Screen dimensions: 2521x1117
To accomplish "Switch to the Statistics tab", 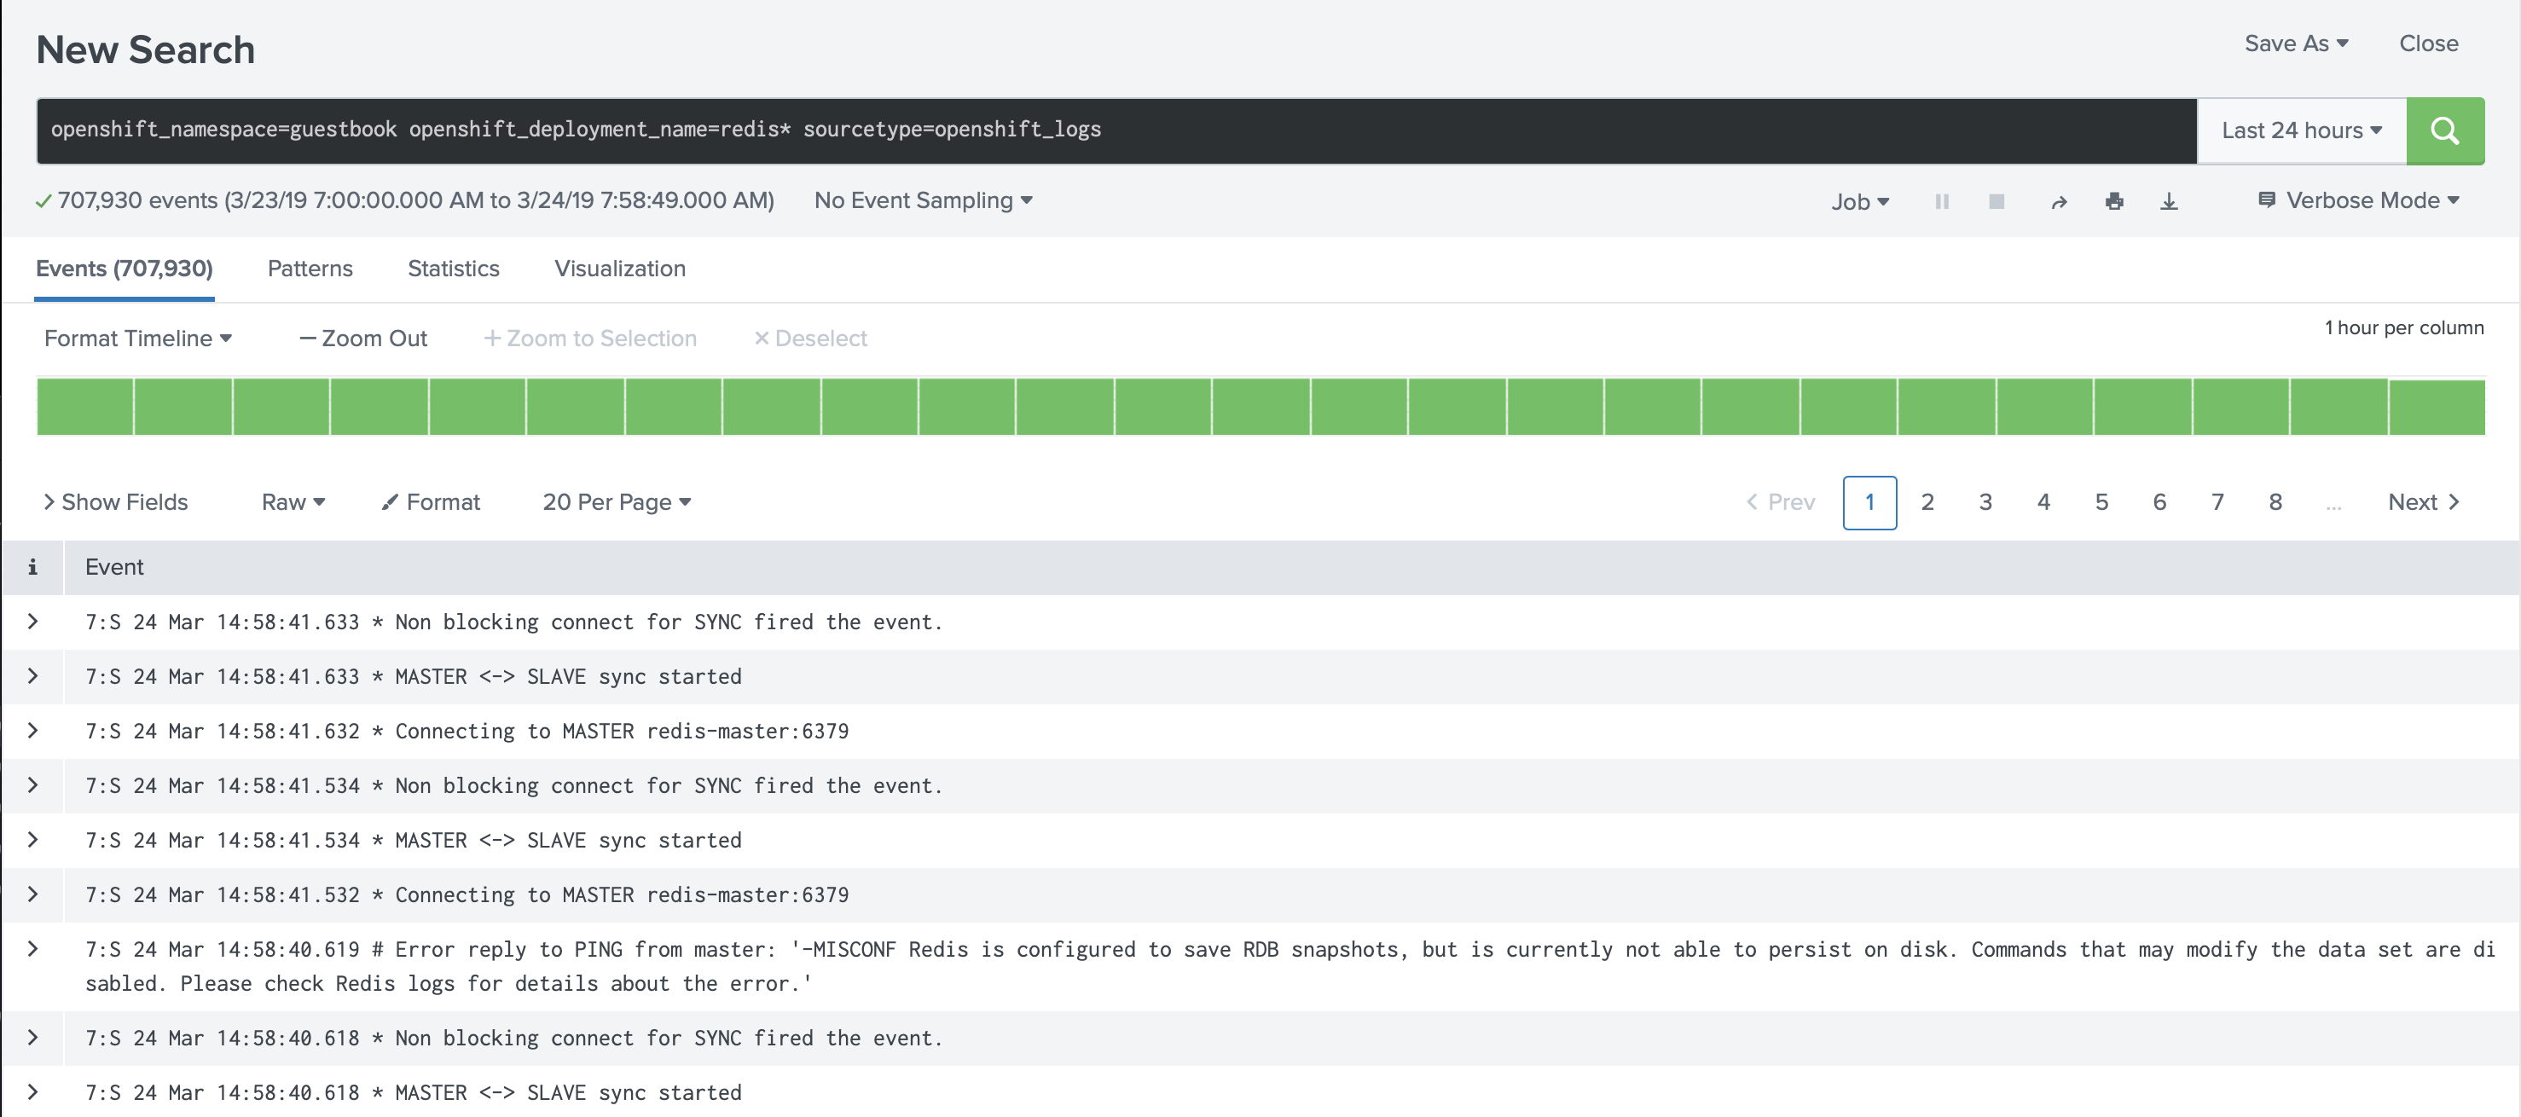I will click(454, 269).
